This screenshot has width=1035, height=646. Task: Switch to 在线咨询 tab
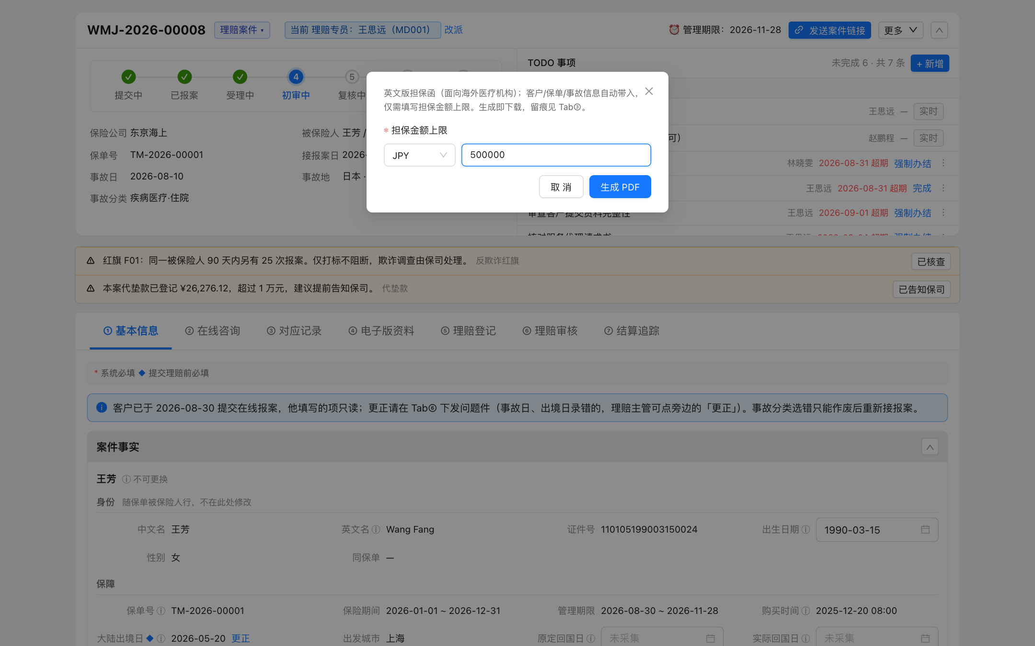pos(213,331)
